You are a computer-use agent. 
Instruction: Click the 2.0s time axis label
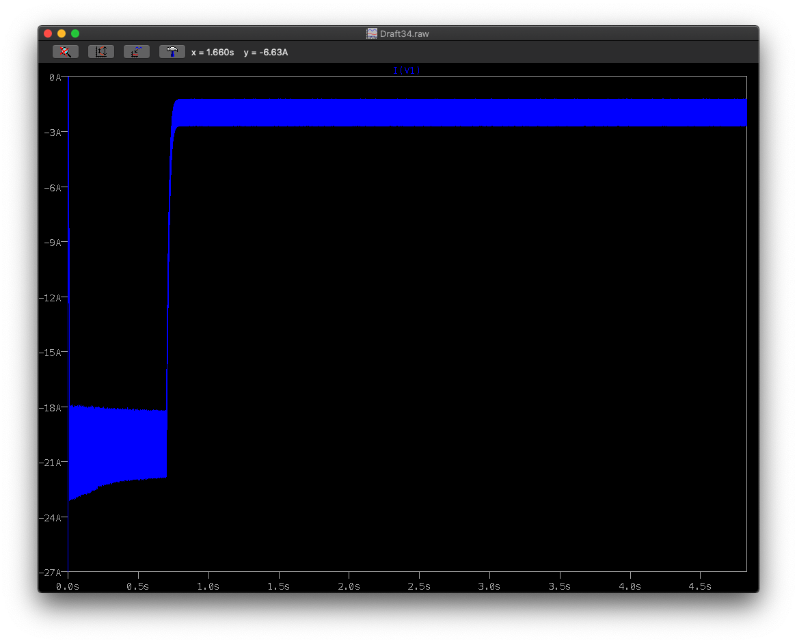point(349,586)
